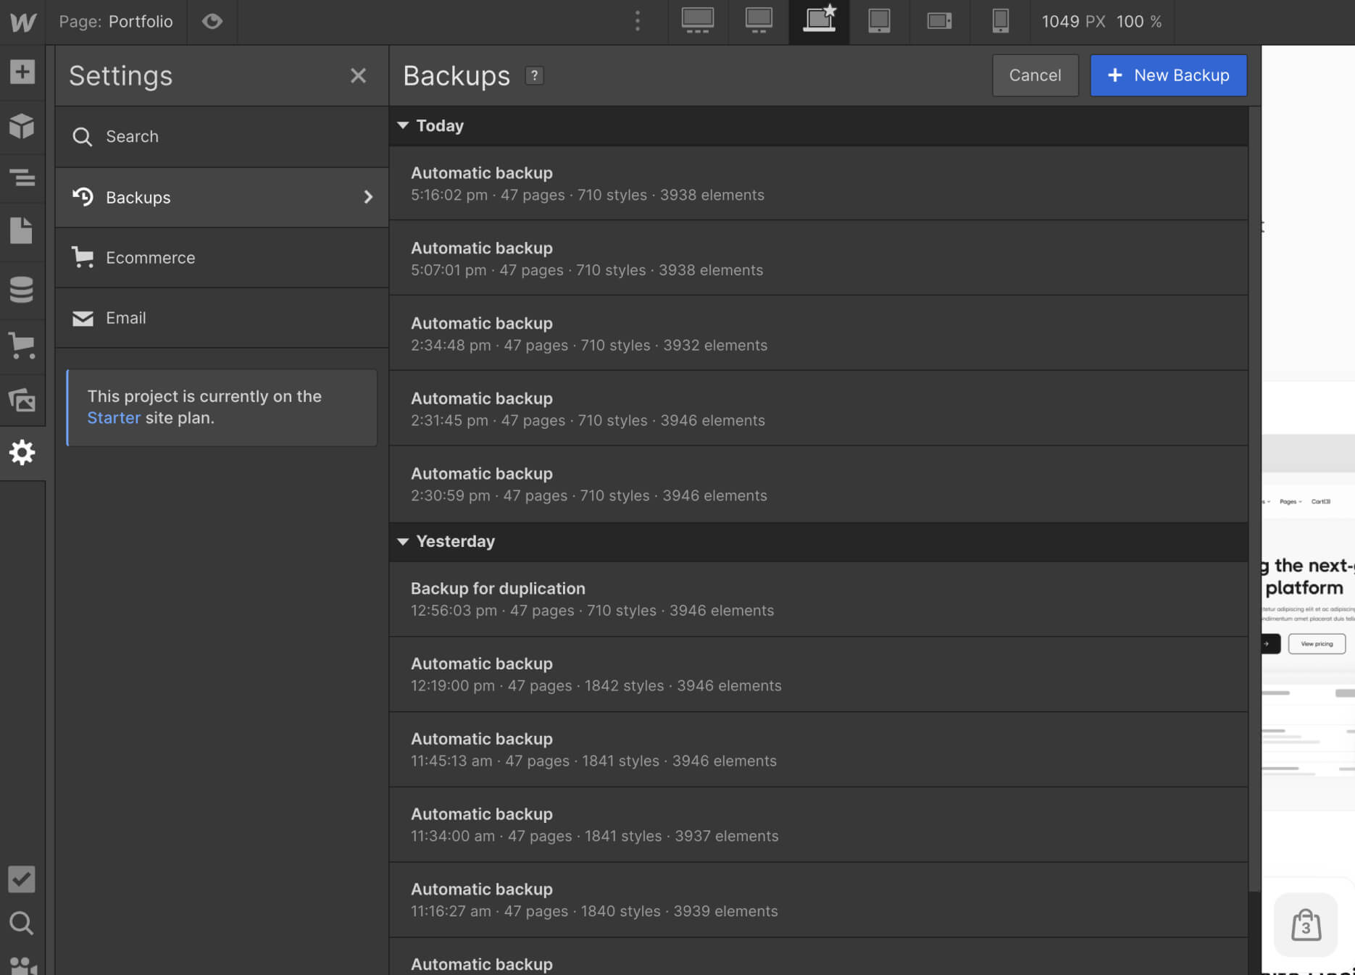1355x975 pixels.
Task: Collapse the Today backups section
Action: 404,125
